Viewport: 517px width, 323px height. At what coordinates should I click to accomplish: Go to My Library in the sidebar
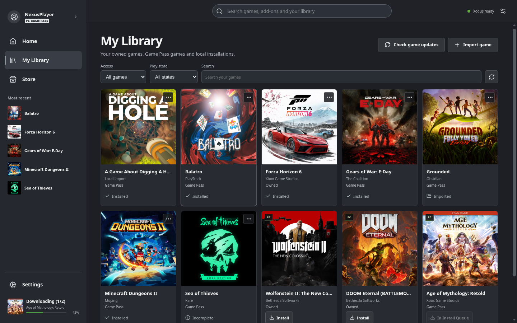click(43, 60)
